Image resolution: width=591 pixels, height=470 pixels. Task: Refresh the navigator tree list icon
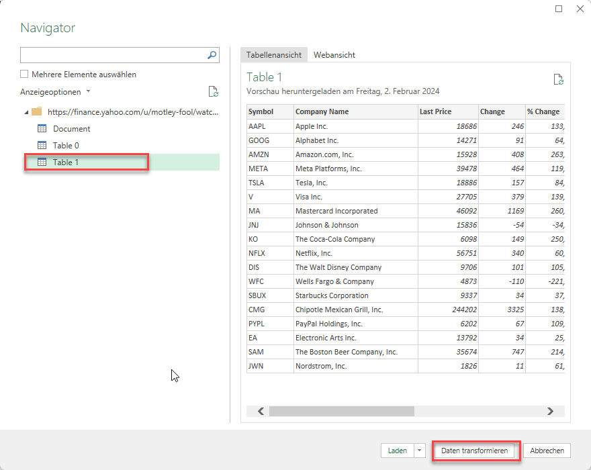[x=213, y=91]
